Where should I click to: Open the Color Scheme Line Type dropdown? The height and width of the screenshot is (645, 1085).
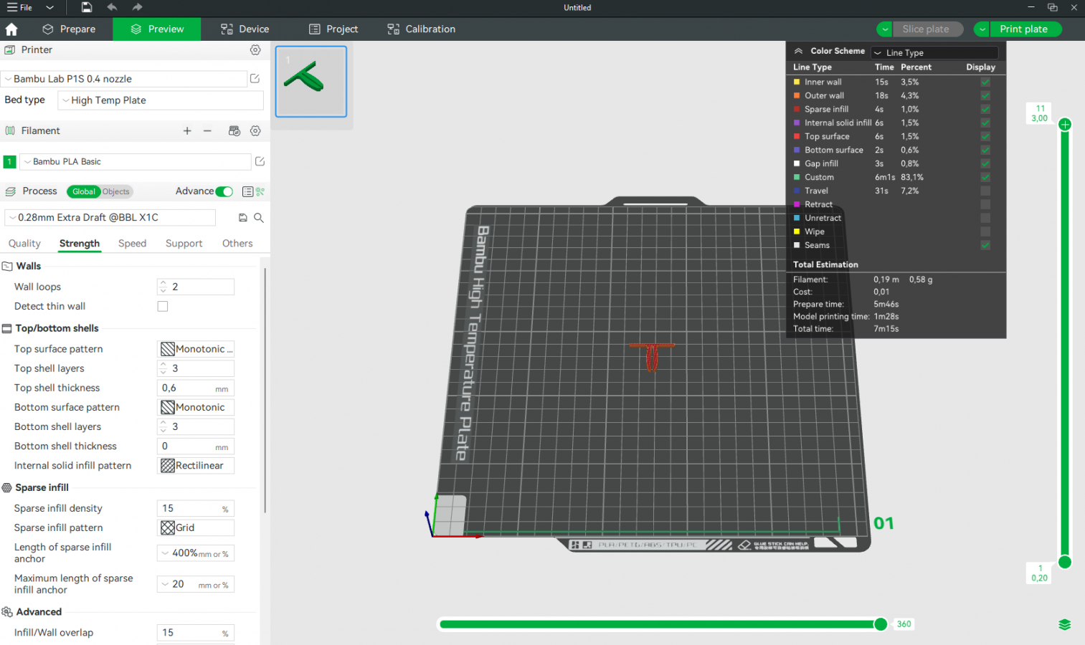(934, 52)
